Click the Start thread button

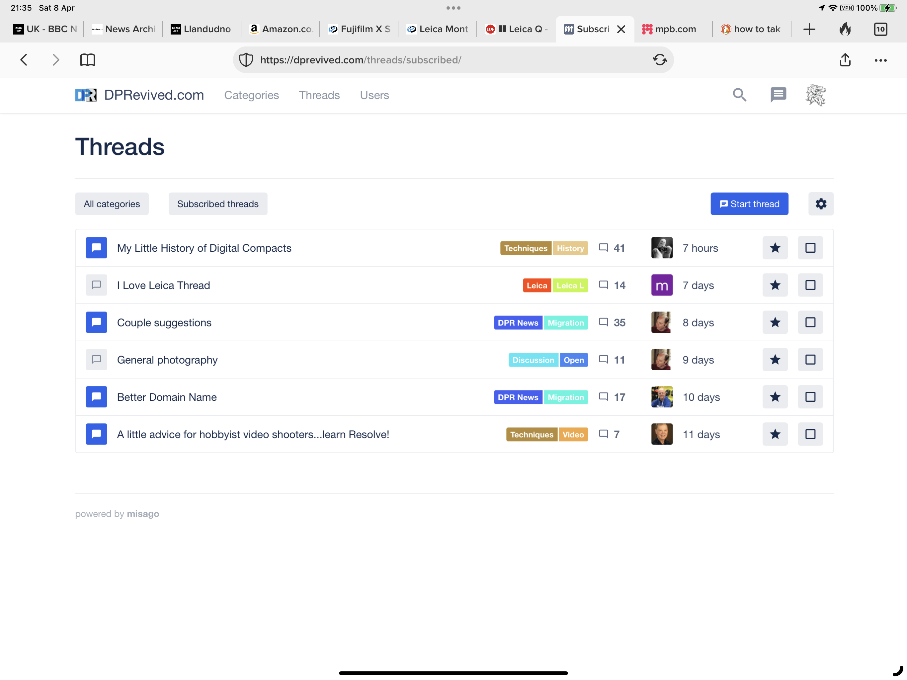(749, 204)
